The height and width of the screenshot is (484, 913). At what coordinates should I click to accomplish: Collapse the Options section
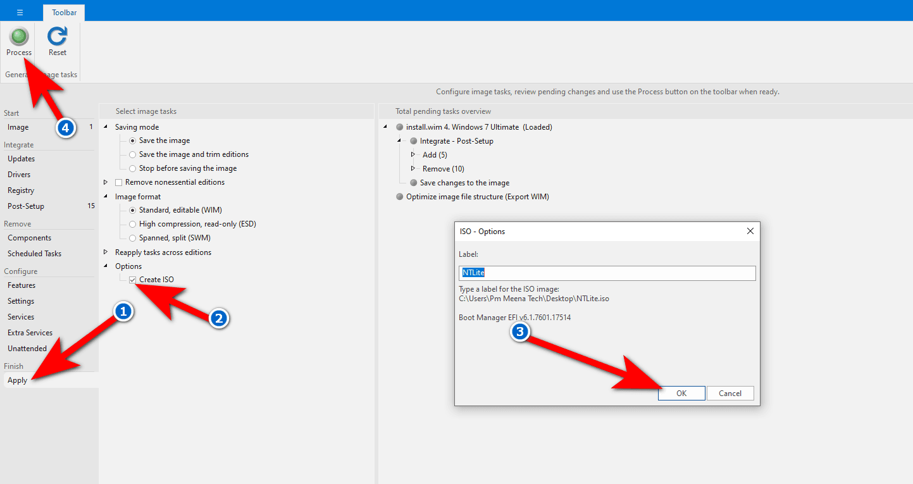pyautogui.click(x=106, y=266)
